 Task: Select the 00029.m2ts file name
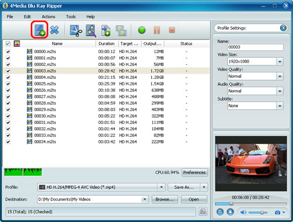[x=45, y=109]
